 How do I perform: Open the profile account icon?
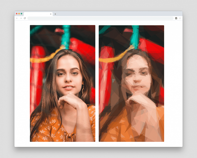click(176, 18)
